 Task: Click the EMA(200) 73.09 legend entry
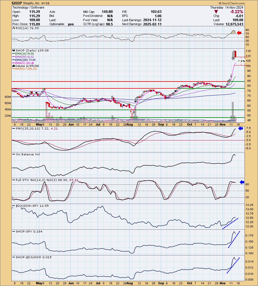pos(25,60)
